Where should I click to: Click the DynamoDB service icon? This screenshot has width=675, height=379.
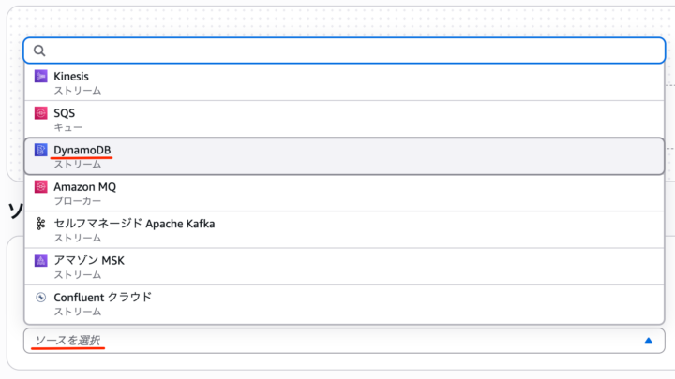[x=40, y=150]
